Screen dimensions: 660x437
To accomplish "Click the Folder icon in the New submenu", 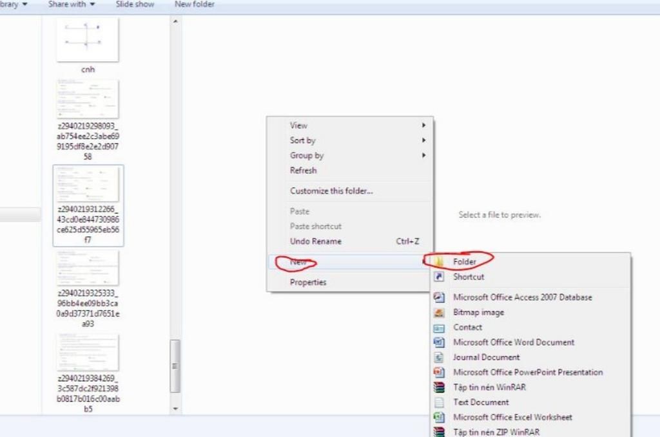I will pyautogui.click(x=439, y=262).
